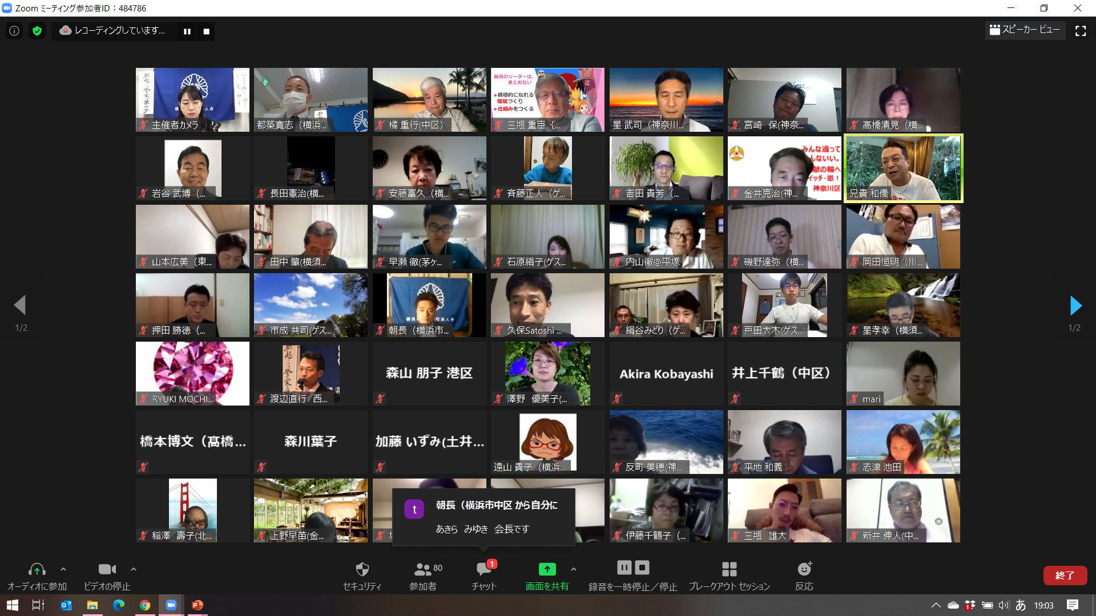This screenshot has width=1096, height=616.
Task: Pause the cloud recording
Action: 187,31
